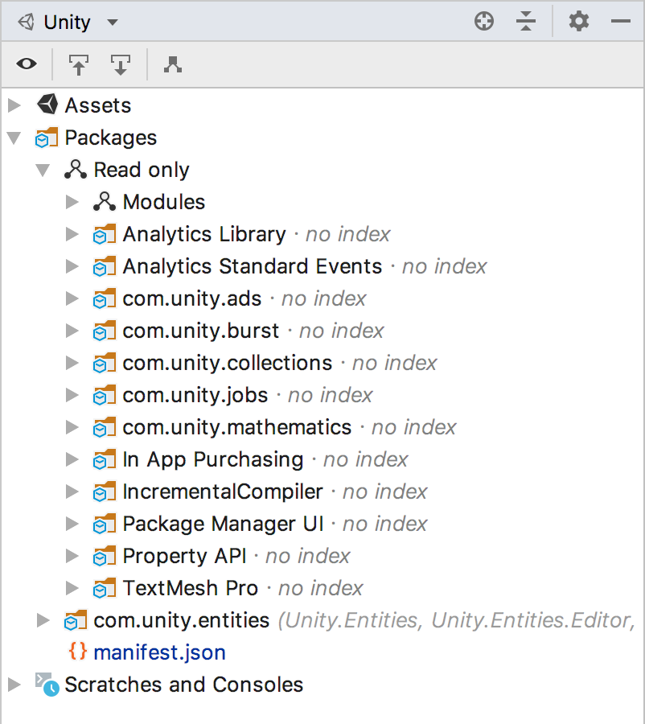Expand com.unity.jobs package
This screenshot has height=724, width=645.
pos(72,395)
